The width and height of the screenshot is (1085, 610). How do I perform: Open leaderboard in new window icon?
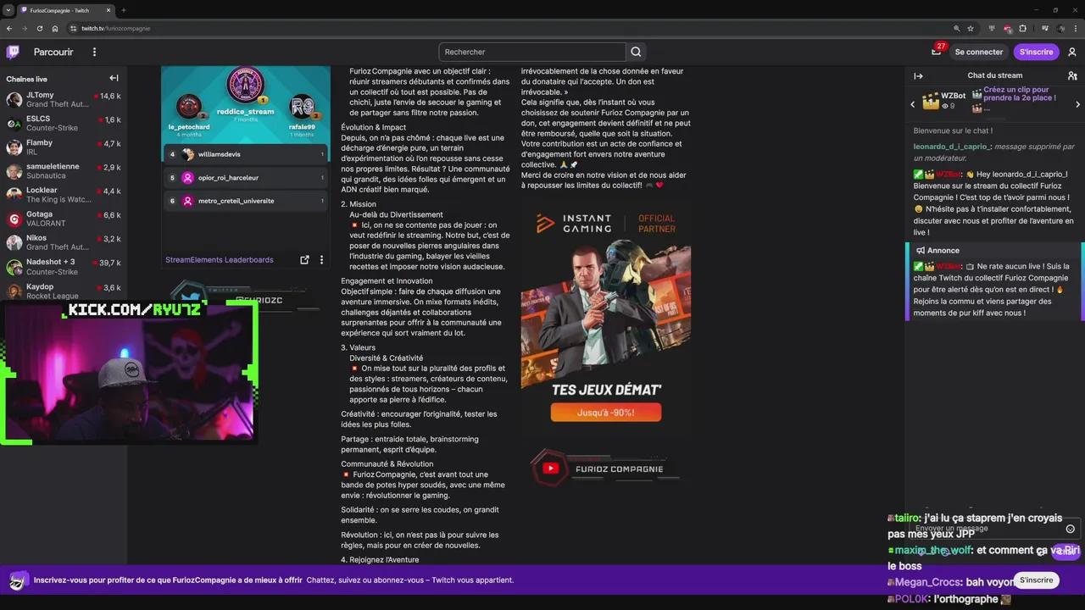(x=304, y=260)
